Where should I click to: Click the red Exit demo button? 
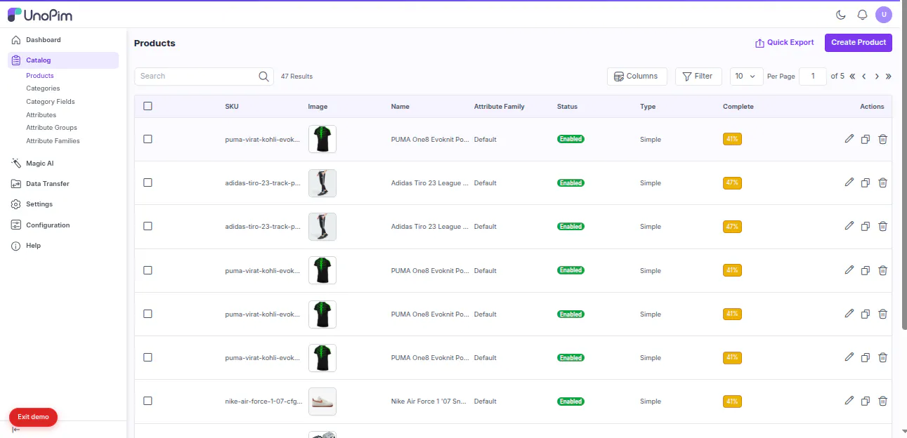click(33, 417)
